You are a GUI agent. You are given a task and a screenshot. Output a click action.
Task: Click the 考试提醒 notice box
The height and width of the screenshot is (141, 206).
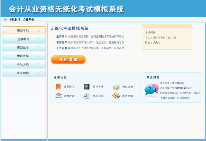[167, 37]
